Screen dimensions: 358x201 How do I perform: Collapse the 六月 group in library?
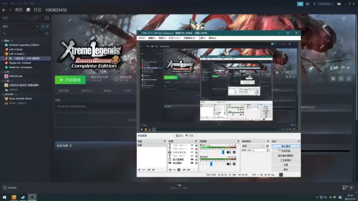point(3,72)
